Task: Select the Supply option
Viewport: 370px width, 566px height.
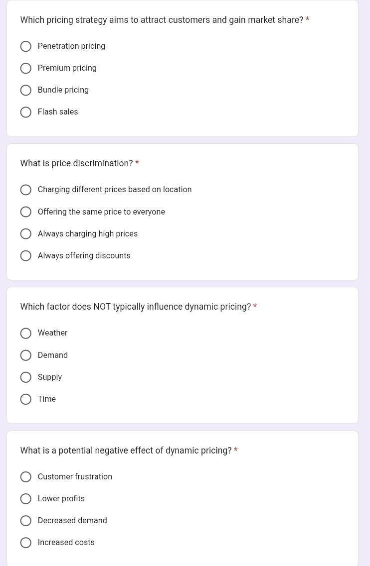Action: pos(25,377)
